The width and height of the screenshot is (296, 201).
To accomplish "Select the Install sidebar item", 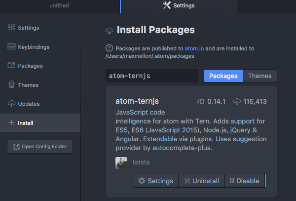I will [x=40, y=123].
